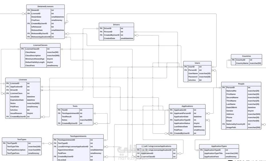Select the FineFees column name

pyautogui.click(x=35, y=20)
